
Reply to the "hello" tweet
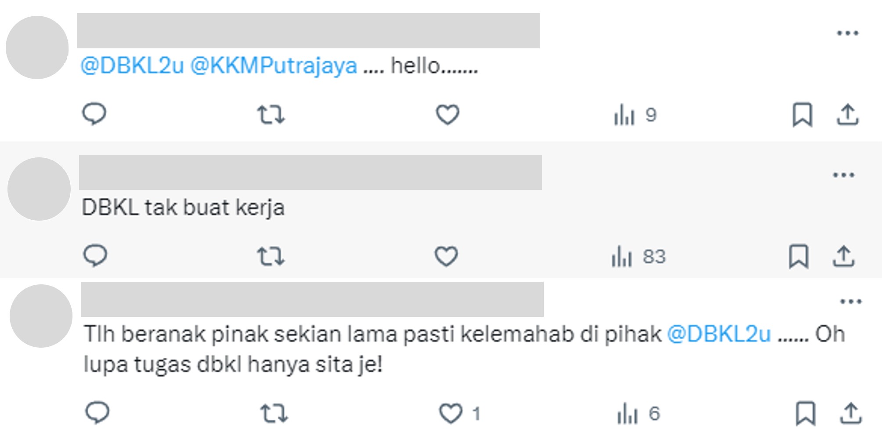coord(94,114)
